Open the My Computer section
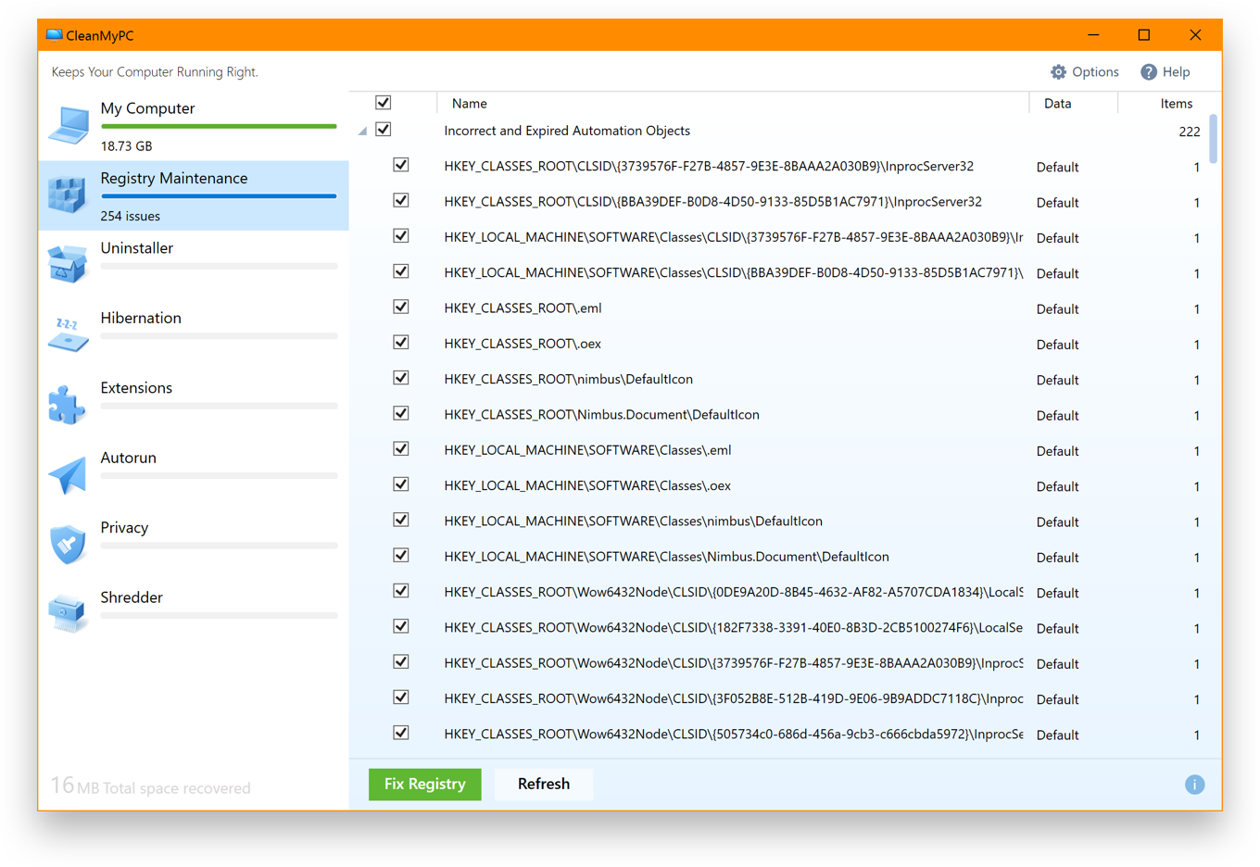The height and width of the screenshot is (867, 1260). pos(193,125)
